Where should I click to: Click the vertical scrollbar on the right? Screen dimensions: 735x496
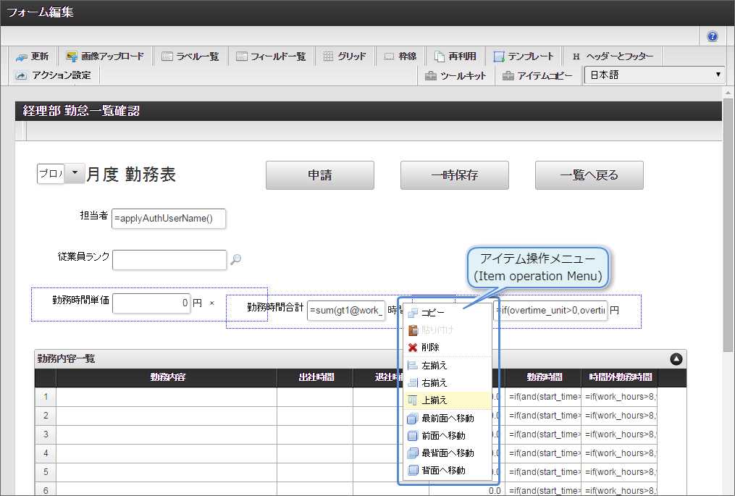click(x=728, y=217)
